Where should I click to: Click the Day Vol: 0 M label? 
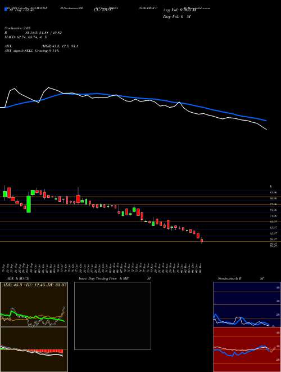pyautogui.click(x=176, y=16)
